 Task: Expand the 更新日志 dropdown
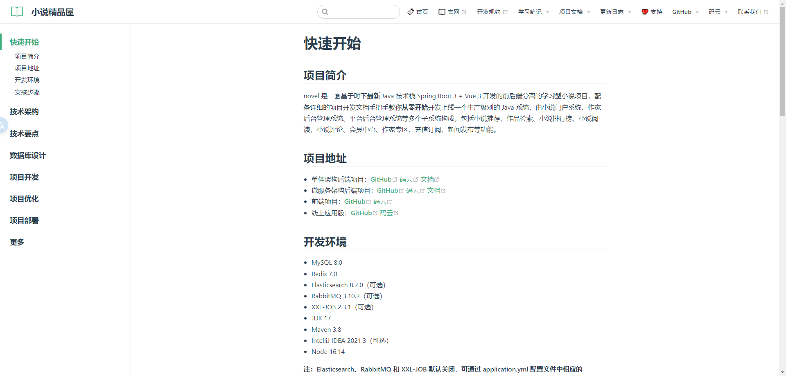612,12
